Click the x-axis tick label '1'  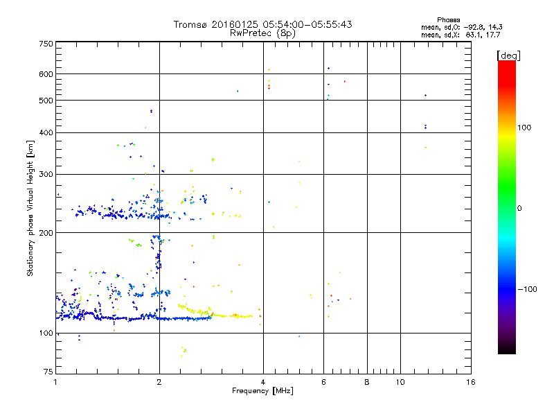point(55,382)
